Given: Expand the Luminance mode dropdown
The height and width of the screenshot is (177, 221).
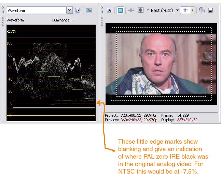Looking at the screenshot, I should click(74, 20).
